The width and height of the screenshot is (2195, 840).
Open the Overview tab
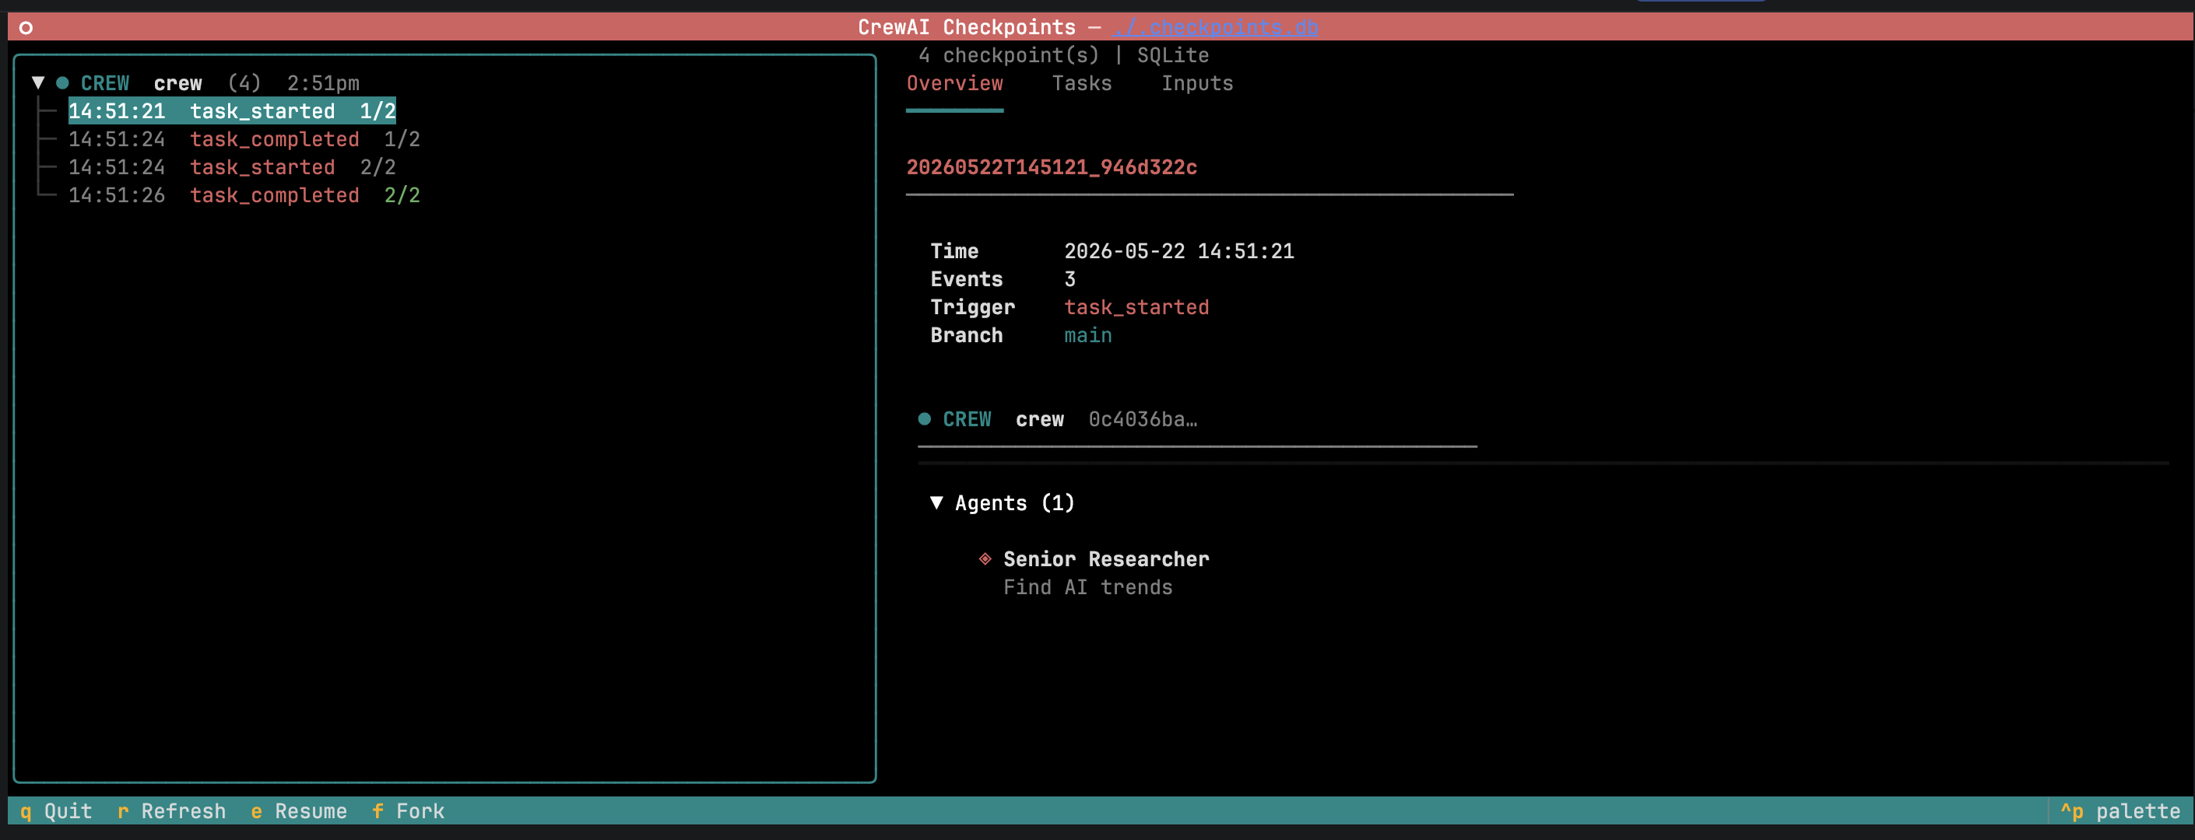pos(954,83)
